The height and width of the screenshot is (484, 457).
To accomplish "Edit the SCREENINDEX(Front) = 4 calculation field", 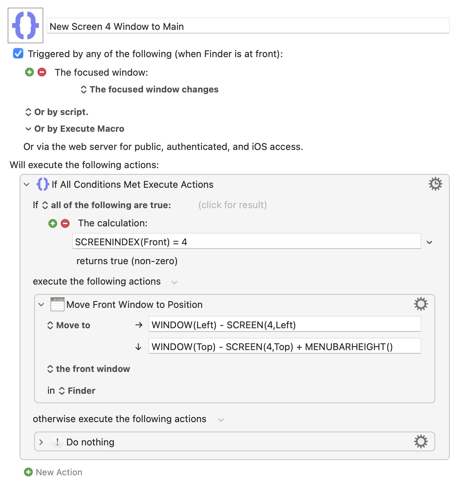I will click(x=247, y=242).
